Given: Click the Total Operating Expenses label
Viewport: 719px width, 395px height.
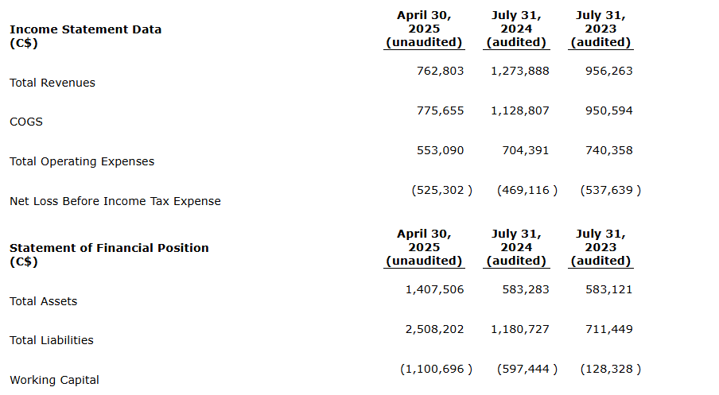Looking at the screenshot, I should point(82,161).
